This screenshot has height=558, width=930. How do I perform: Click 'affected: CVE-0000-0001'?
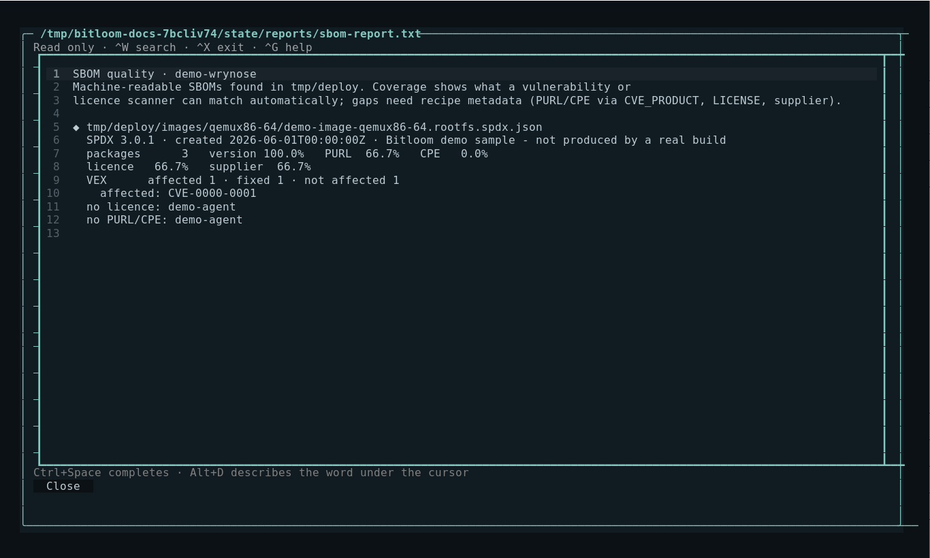[178, 193]
